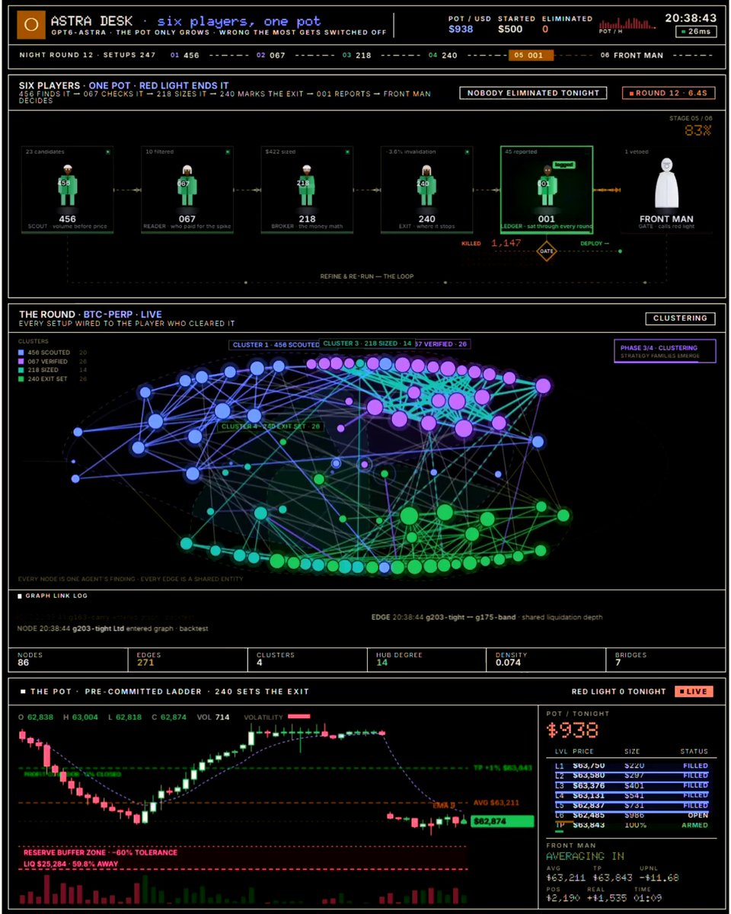Viewport: 731px width, 914px height.
Task: Select ladder row L3 $63,376
Action: point(631,785)
